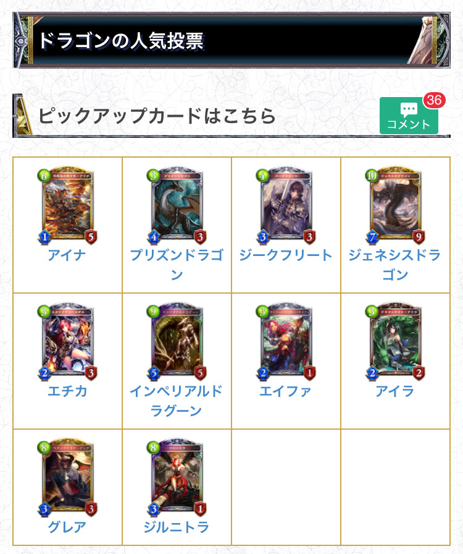Follow the ジルニトラ name link
The height and width of the screenshot is (554, 463).
(x=177, y=527)
